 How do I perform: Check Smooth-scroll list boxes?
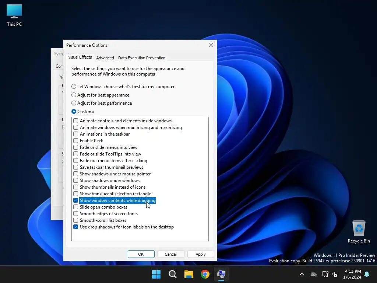tap(75, 220)
